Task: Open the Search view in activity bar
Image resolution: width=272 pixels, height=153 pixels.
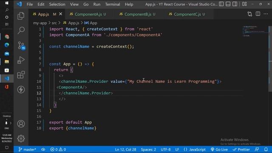Action: click(21, 30)
